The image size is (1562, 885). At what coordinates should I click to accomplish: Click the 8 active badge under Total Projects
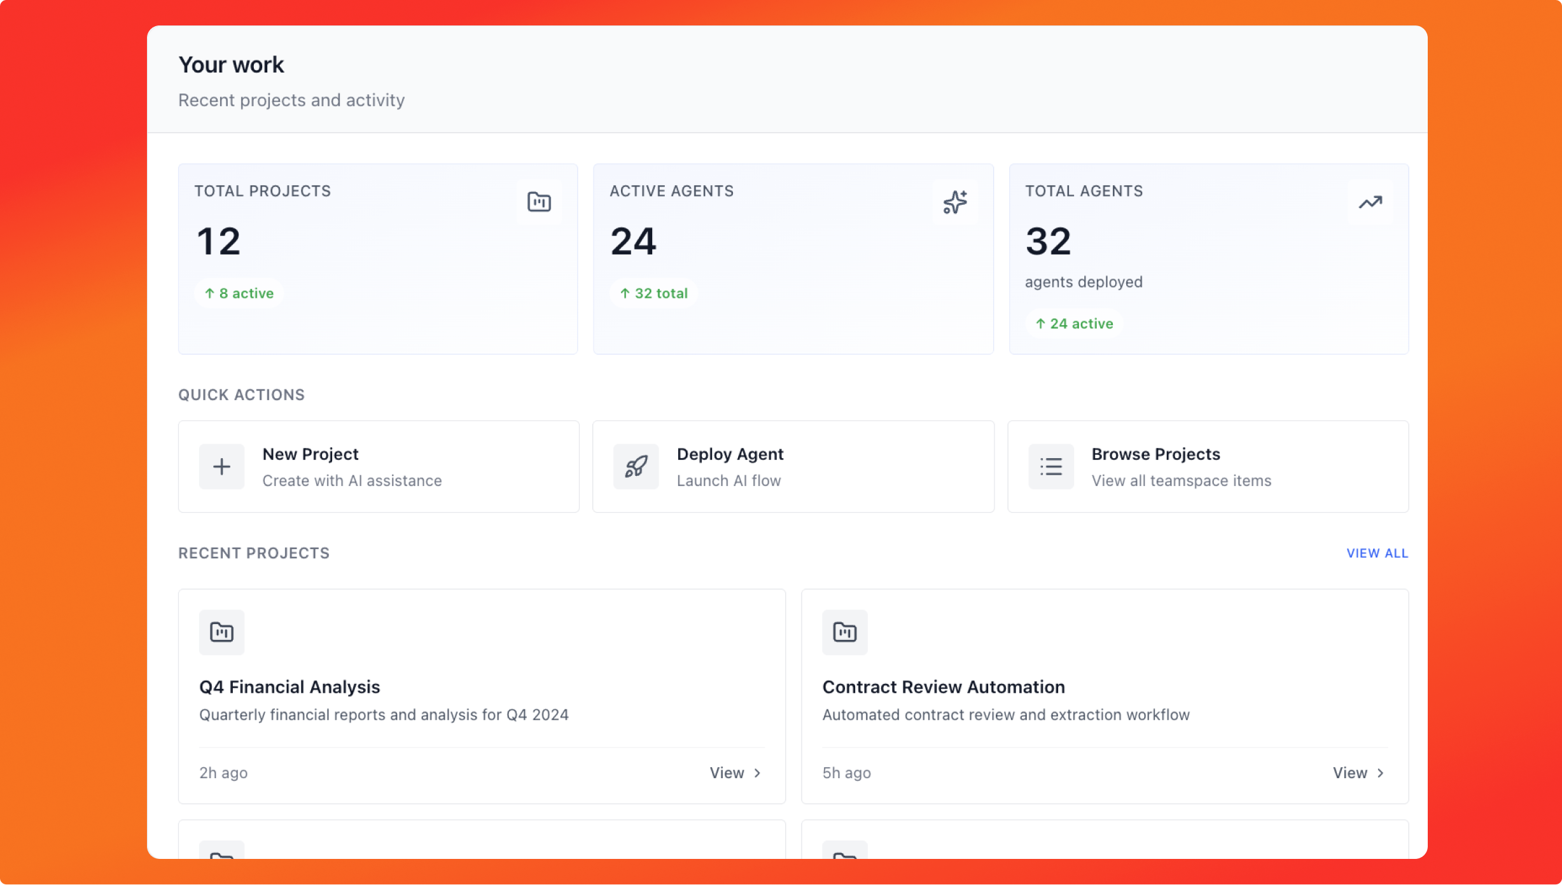pyautogui.click(x=239, y=293)
